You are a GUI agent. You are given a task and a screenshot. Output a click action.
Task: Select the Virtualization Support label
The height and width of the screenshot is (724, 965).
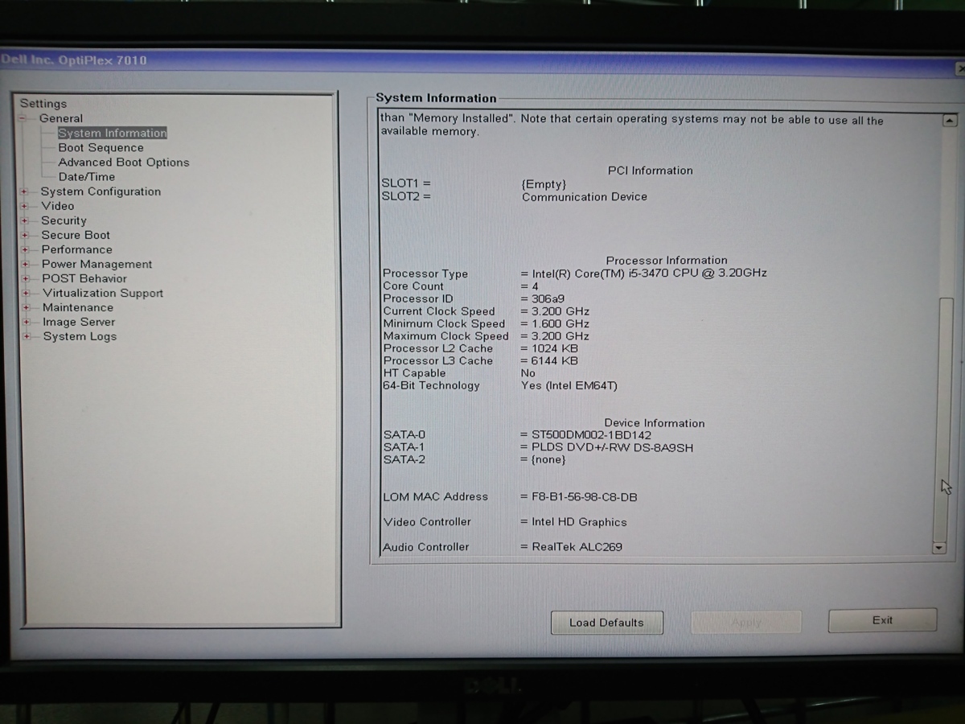(x=103, y=293)
